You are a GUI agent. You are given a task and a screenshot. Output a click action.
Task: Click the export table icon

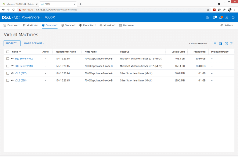[226, 44]
